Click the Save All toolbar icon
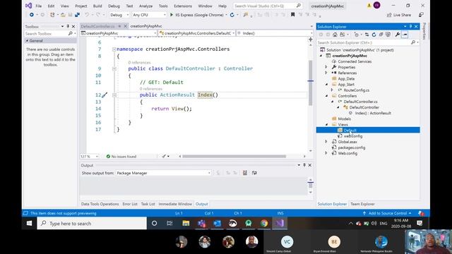452x254 pixels. (x=77, y=15)
